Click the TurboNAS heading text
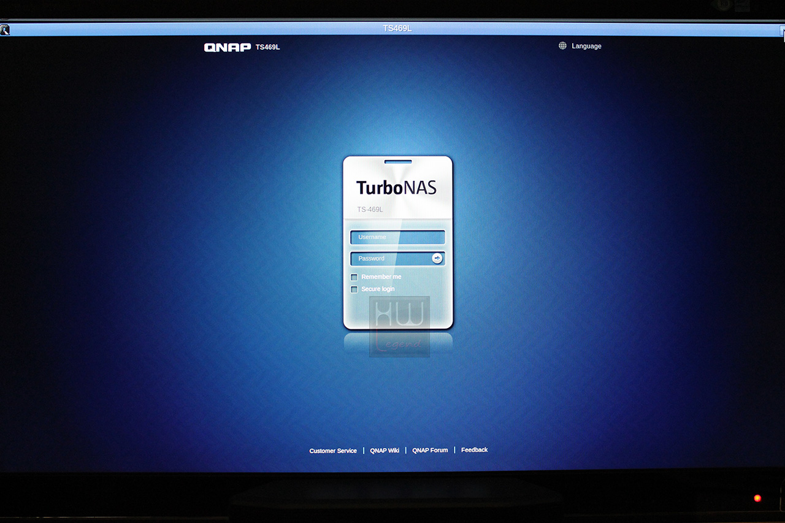The width and height of the screenshot is (785, 523). pyautogui.click(x=396, y=187)
